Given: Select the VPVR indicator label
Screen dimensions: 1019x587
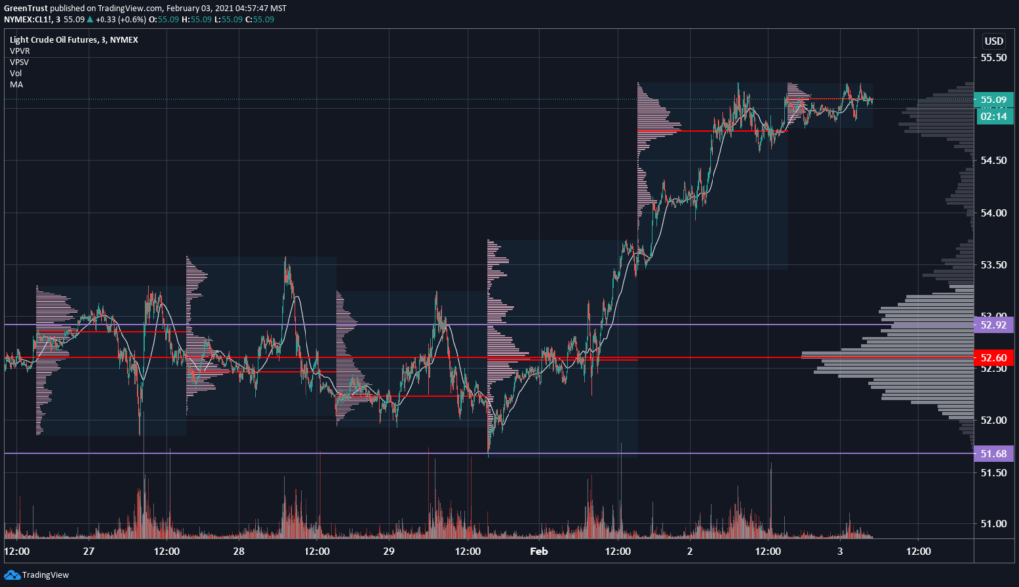Looking at the screenshot, I should [20, 51].
